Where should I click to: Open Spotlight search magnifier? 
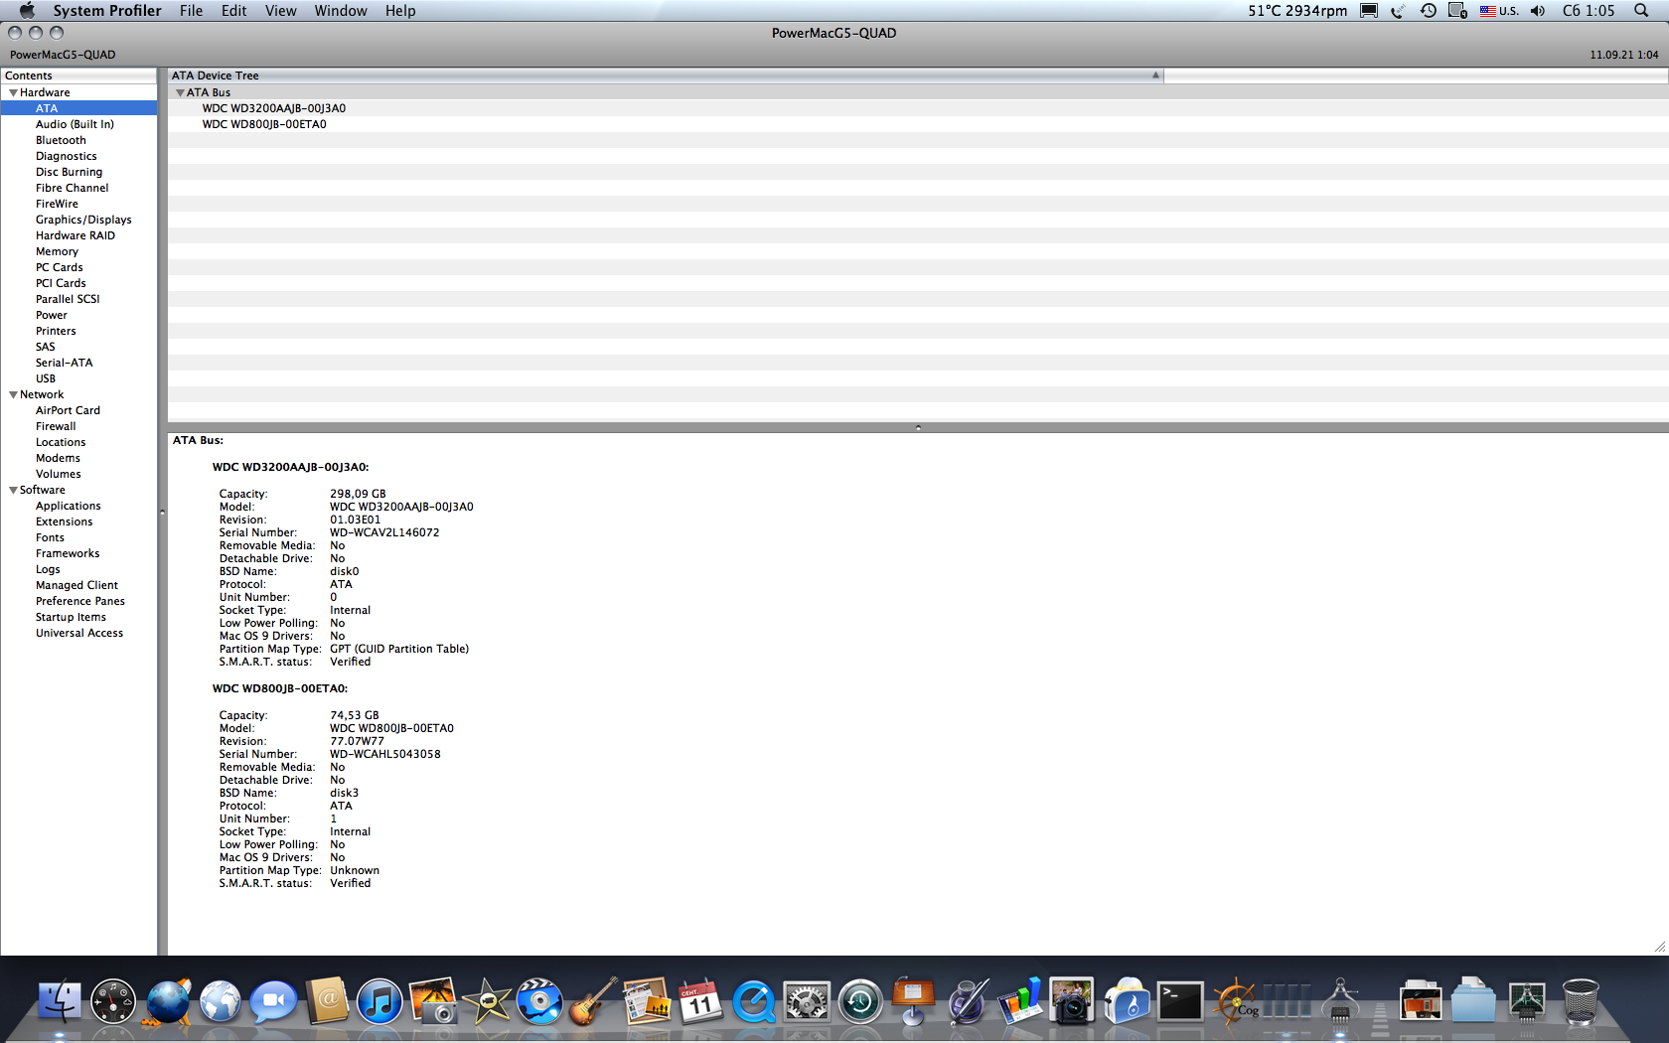pyautogui.click(x=1641, y=11)
